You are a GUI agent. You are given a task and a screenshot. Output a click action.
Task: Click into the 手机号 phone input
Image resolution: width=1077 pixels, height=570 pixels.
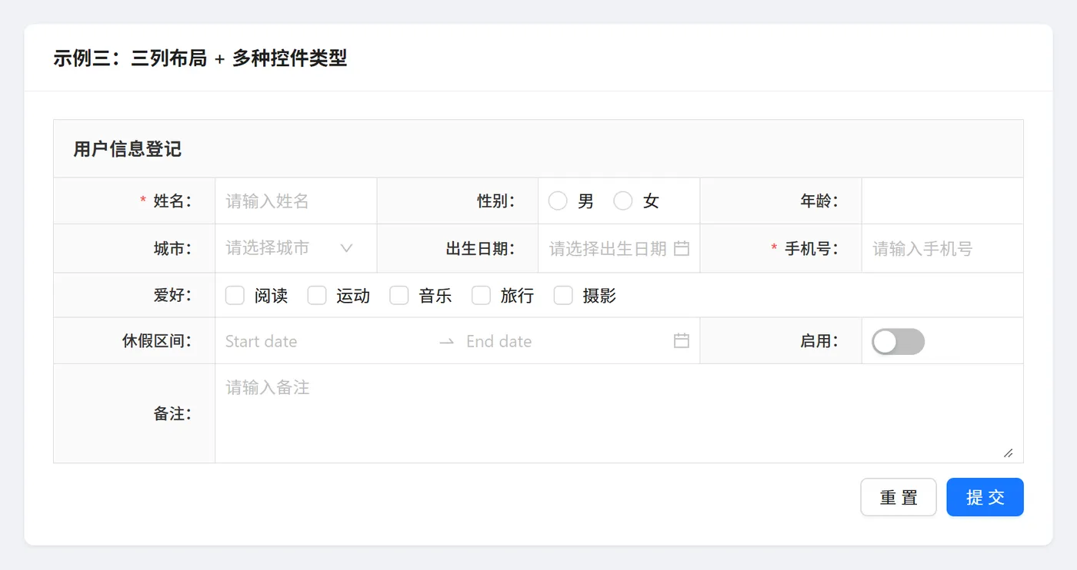coord(942,248)
